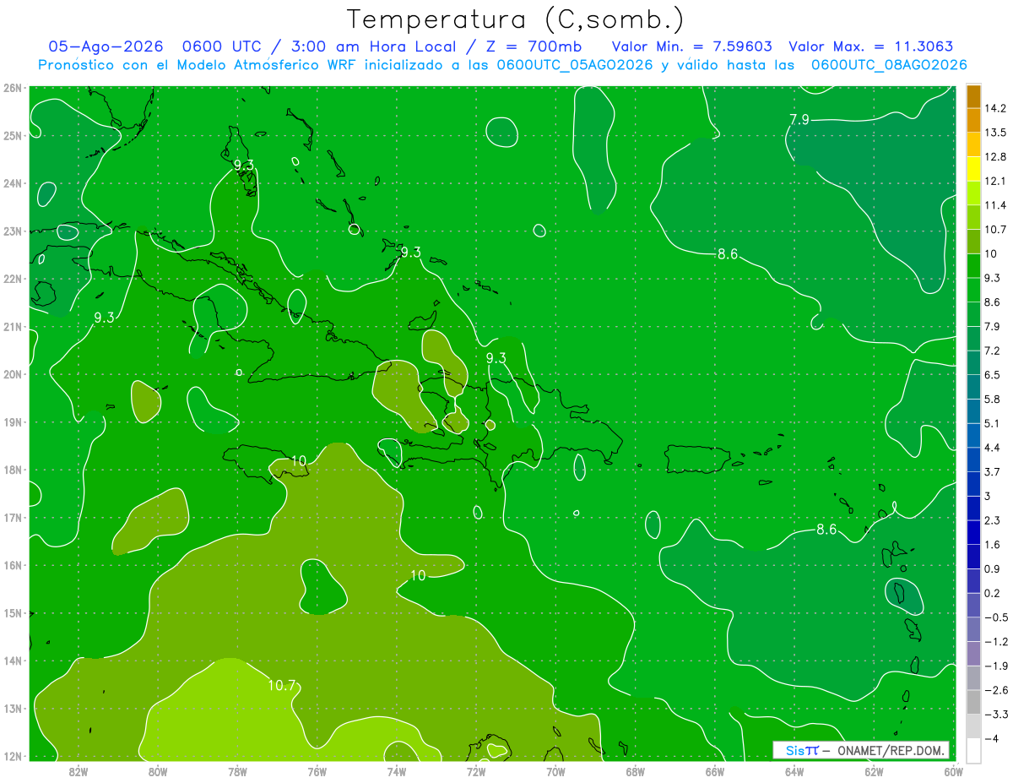Click the "7.2" legend value
This screenshot has height=783, width=1013.
[x=992, y=351]
